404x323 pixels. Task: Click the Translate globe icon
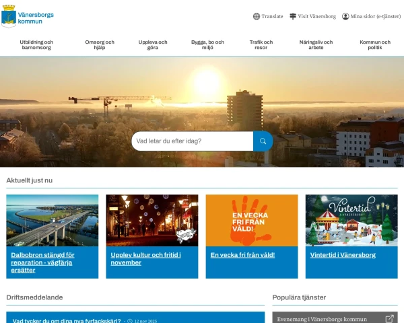tap(257, 16)
